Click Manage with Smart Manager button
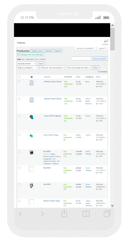Image resolution: width=130 pixels, height=241 pixels. click(31, 55)
